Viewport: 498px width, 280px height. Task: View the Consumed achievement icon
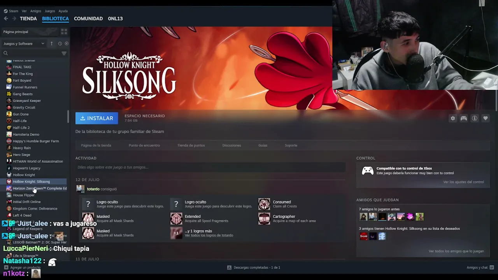(264, 204)
